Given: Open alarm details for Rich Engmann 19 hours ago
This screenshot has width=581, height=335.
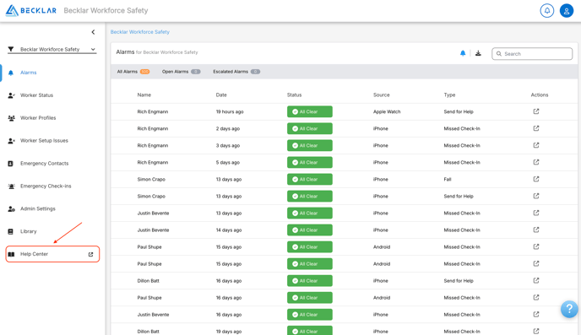Looking at the screenshot, I should [536, 111].
